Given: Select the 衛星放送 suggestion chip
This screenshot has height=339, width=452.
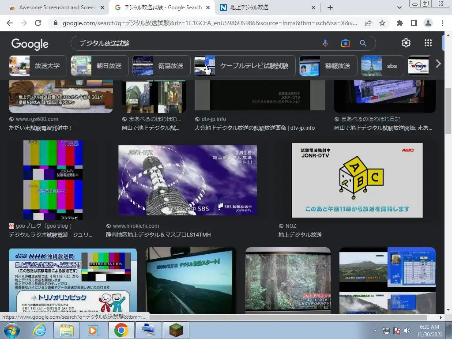Looking at the screenshot, I should tap(162, 66).
